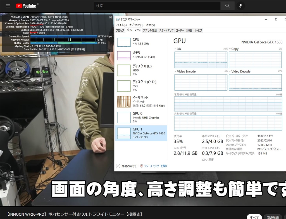Select the CPU performance item
The height and width of the screenshot is (219, 286).
pos(141,42)
